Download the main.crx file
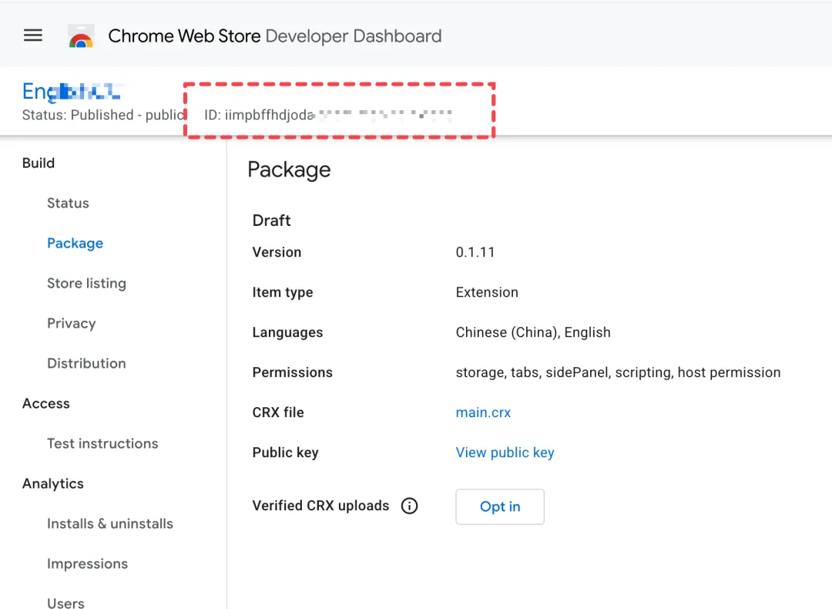 483,412
